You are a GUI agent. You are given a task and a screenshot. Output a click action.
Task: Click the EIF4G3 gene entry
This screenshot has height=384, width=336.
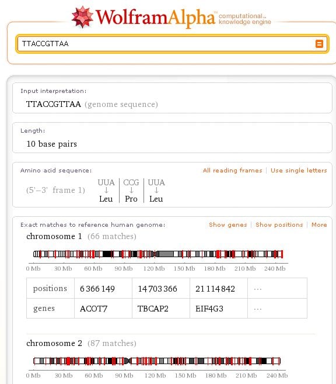click(x=209, y=309)
